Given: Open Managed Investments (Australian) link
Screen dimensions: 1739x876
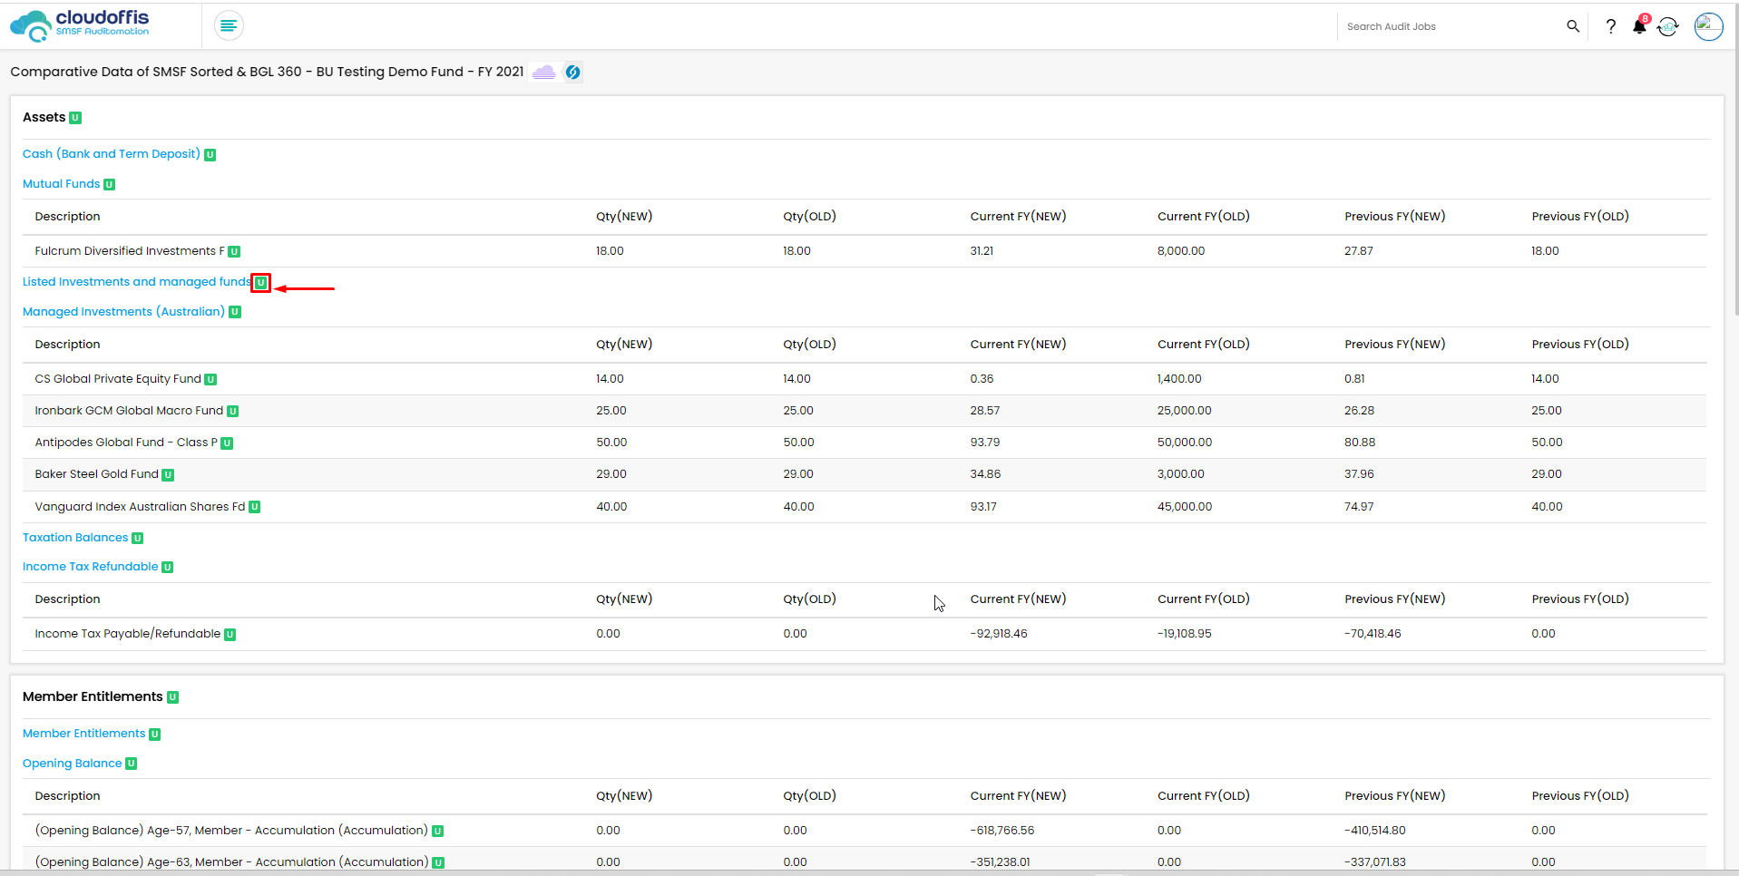Looking at the screenshot, I should (123, 312).
